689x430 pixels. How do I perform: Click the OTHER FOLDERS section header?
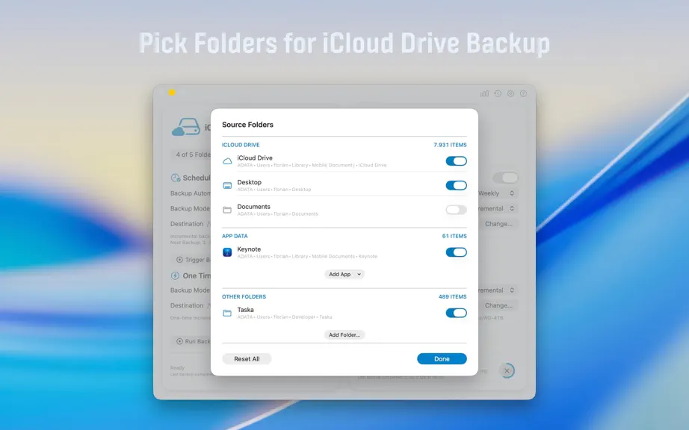click(244, 296)
